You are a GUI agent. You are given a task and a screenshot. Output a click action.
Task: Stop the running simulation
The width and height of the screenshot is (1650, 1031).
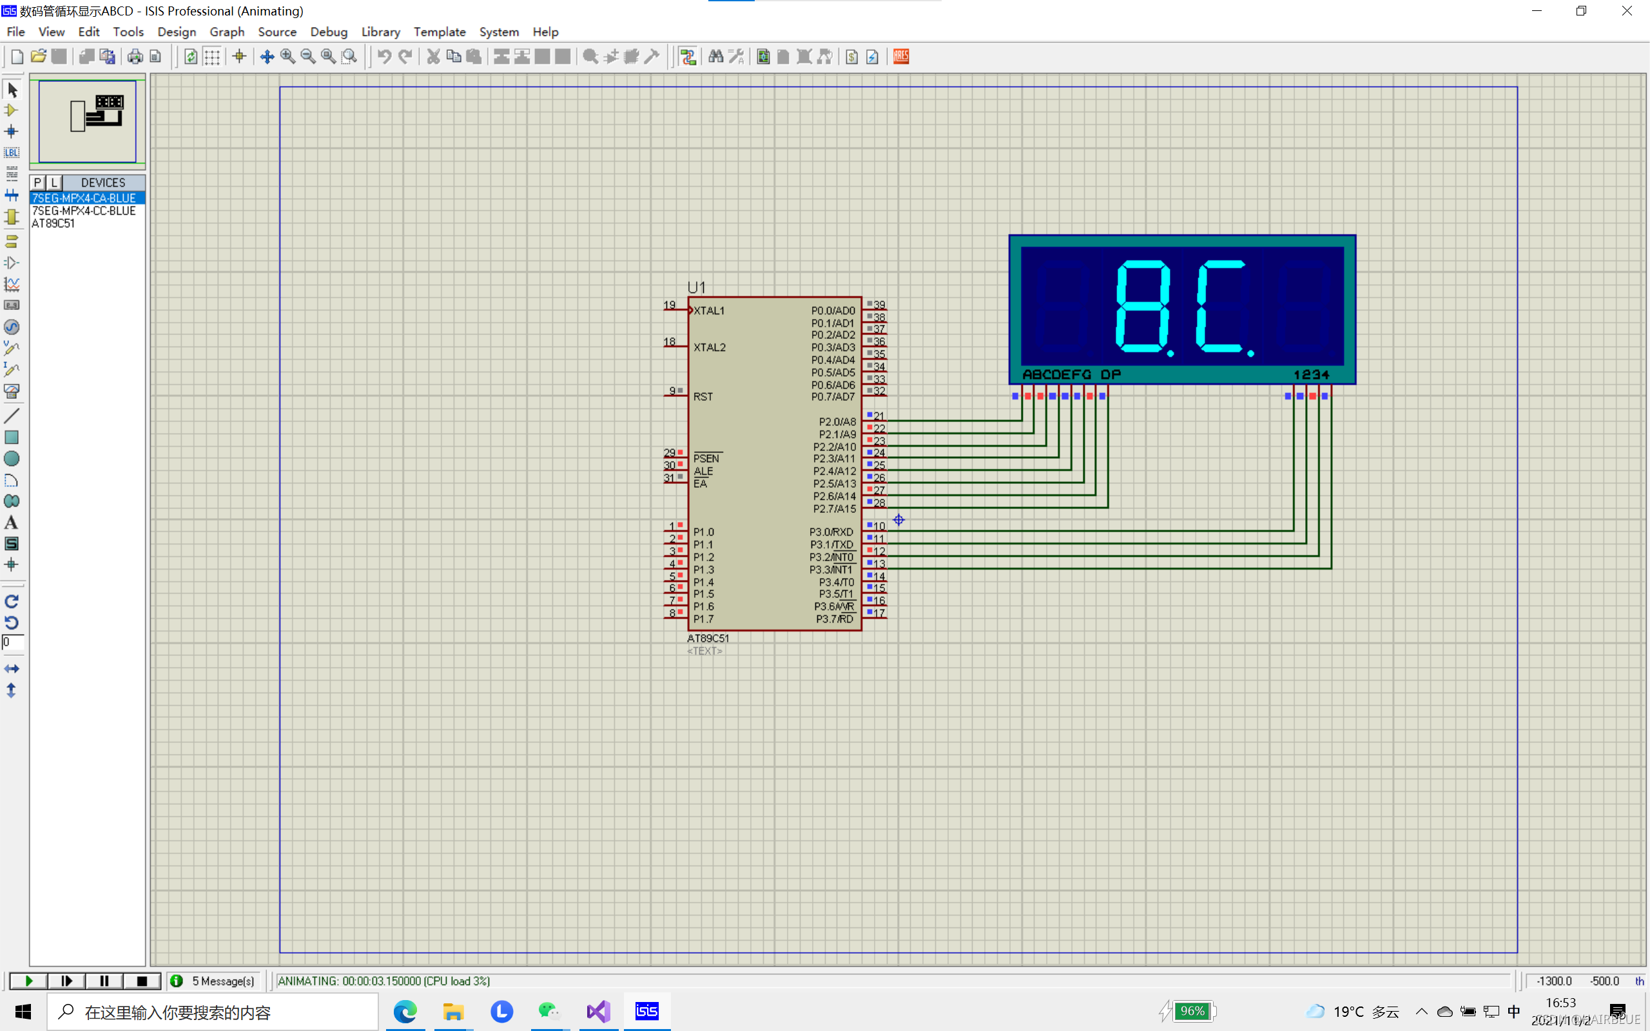pos(142,981)
